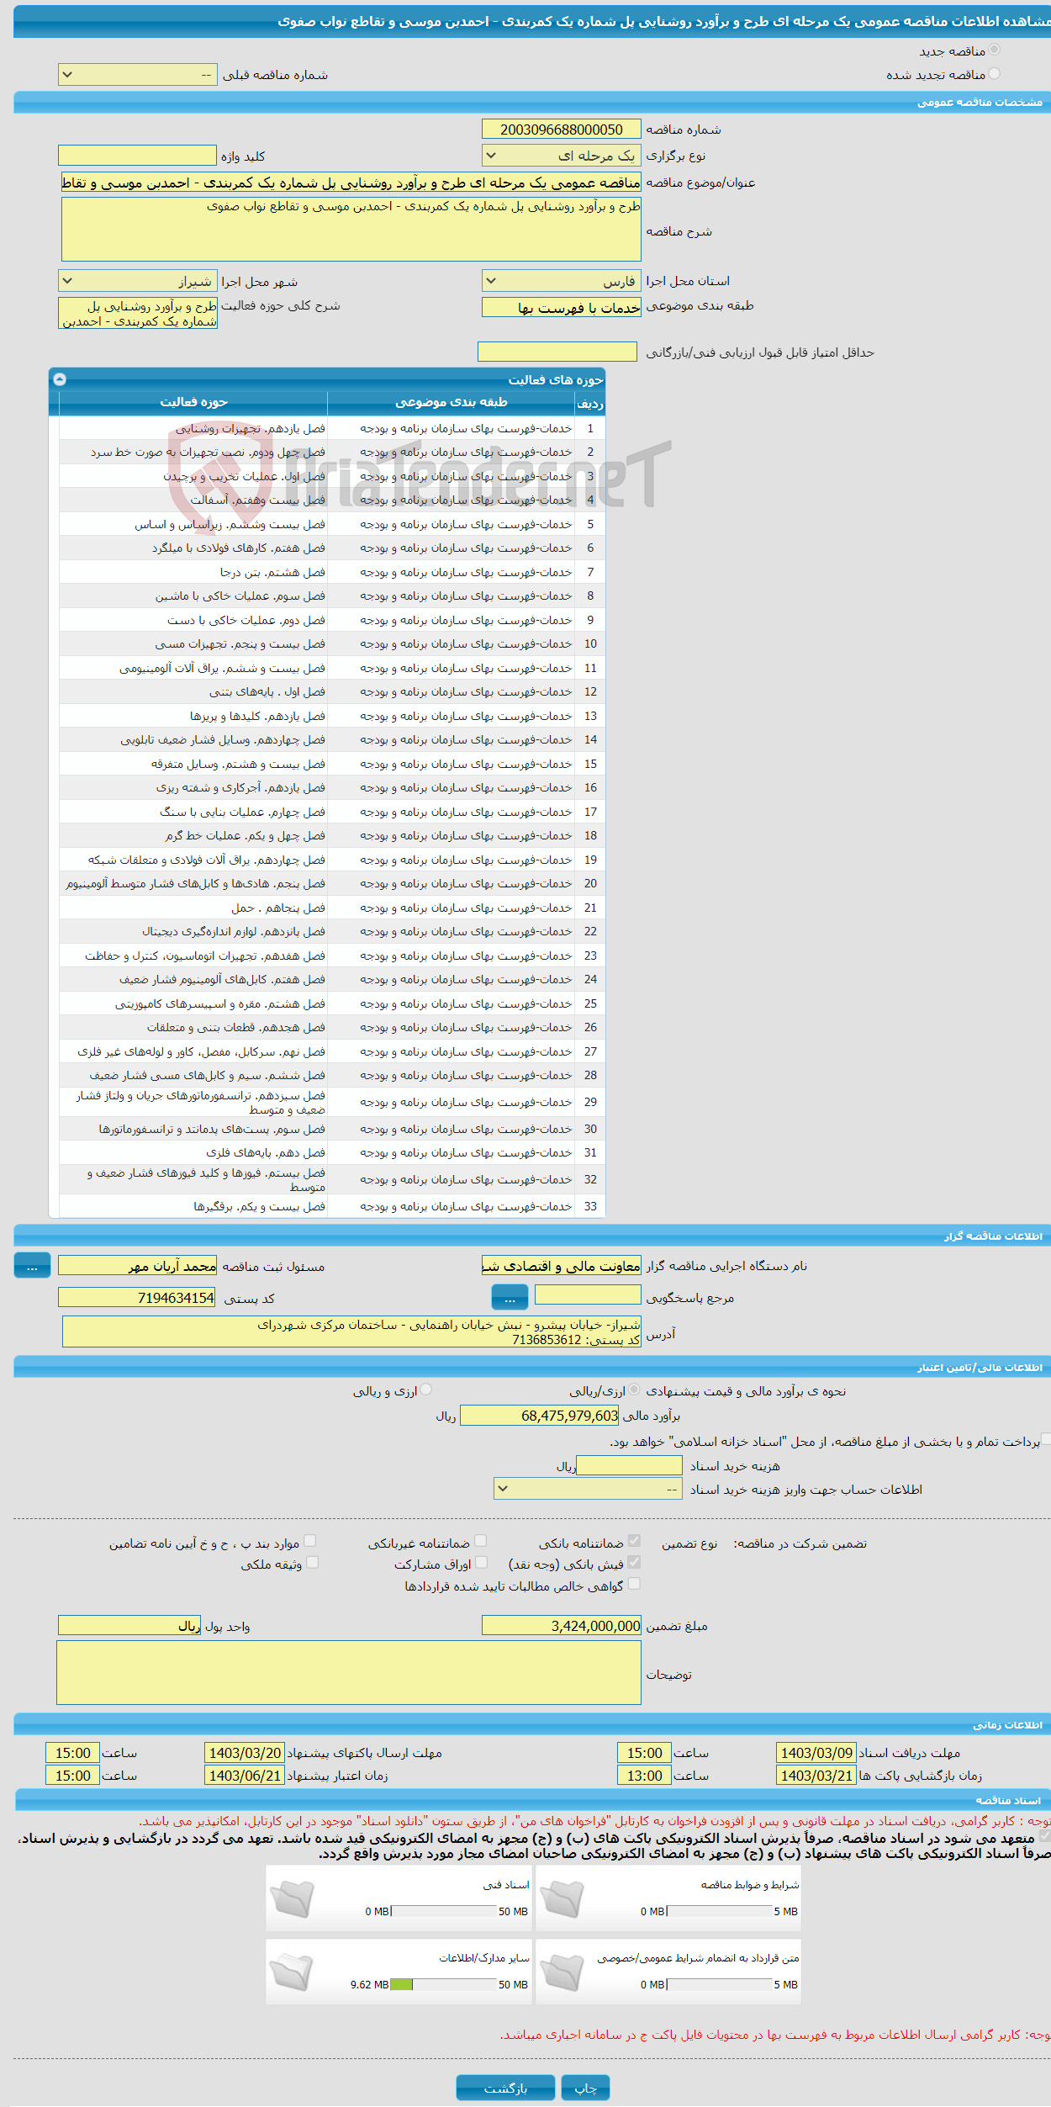Open the اطلاعات حساب واریز هزینه dropdown

pos(588,1490)
